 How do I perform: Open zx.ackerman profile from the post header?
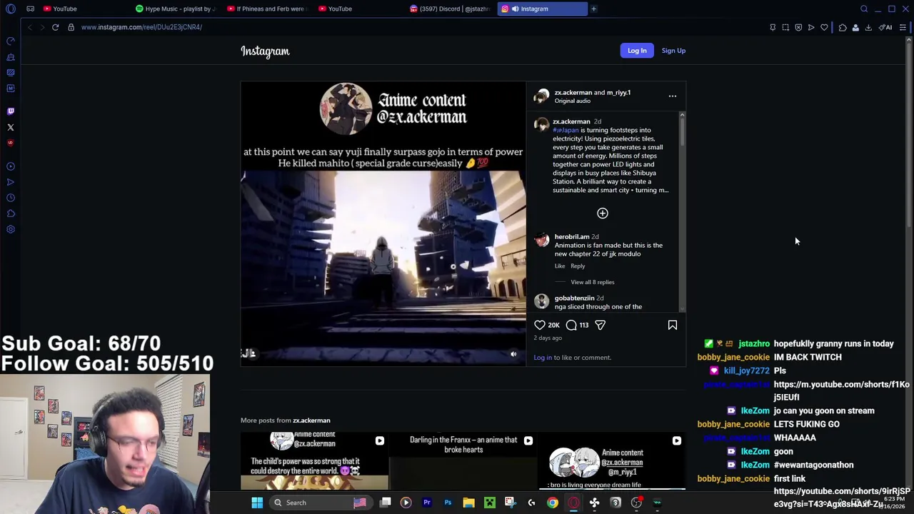click(573, 92)
